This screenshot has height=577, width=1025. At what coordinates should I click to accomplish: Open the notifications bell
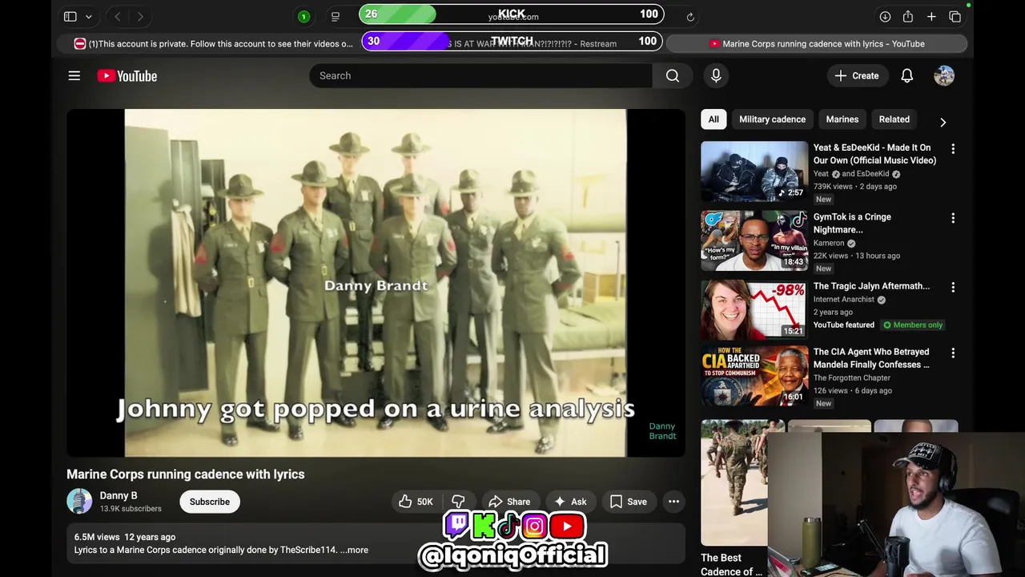pyautogui.click(x=907, y=75)
